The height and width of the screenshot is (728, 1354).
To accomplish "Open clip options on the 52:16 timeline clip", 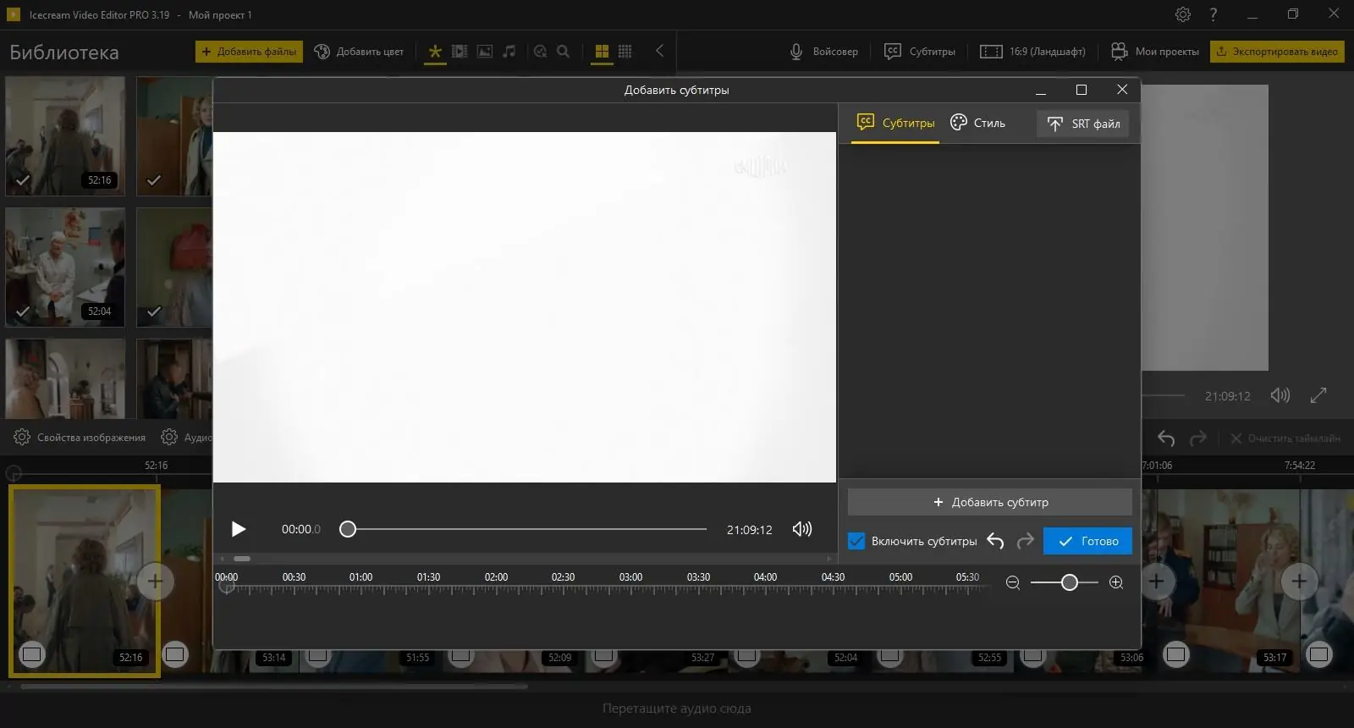I will 31,654.
